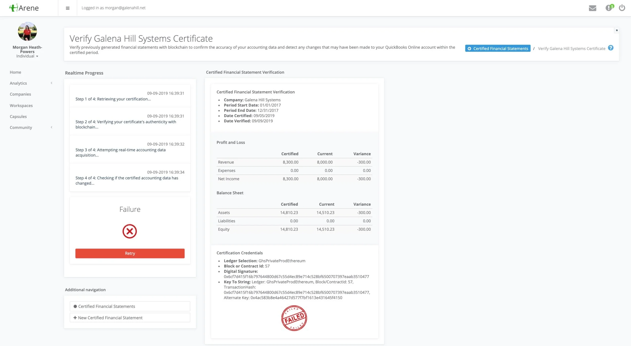
Task: Open notifications alert icon with badge
Action: pos(609,8)
